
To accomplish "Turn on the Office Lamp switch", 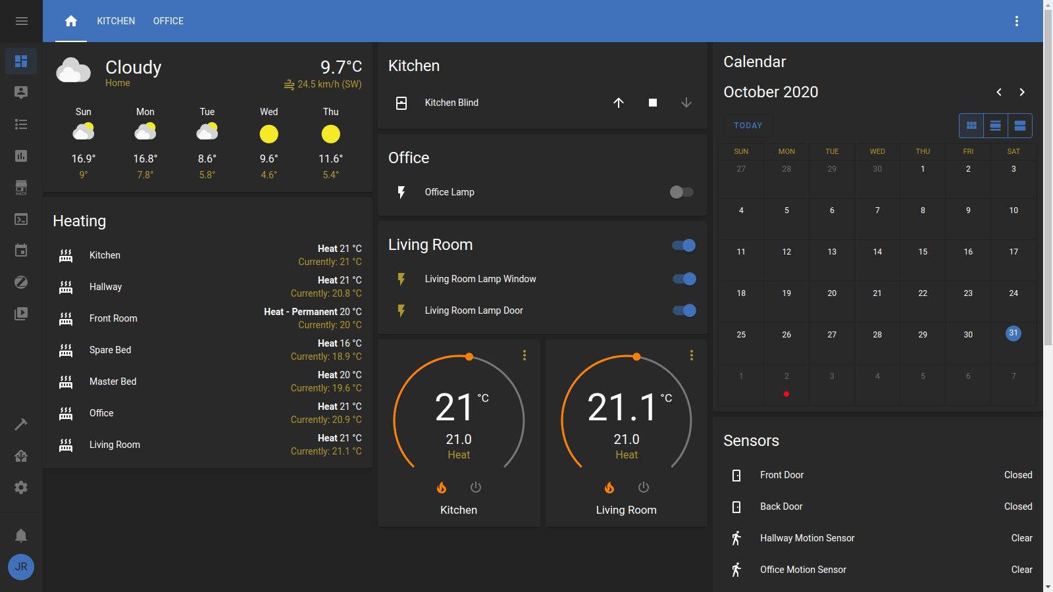I will [x=681, y=192].
